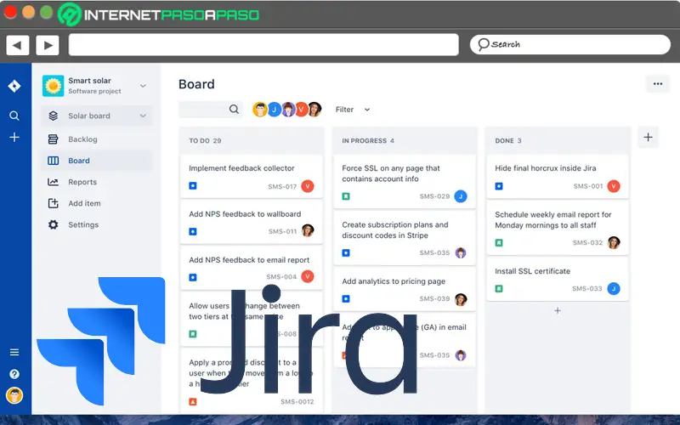Filter by the first cartoon avatar

(x=260, y=110)
